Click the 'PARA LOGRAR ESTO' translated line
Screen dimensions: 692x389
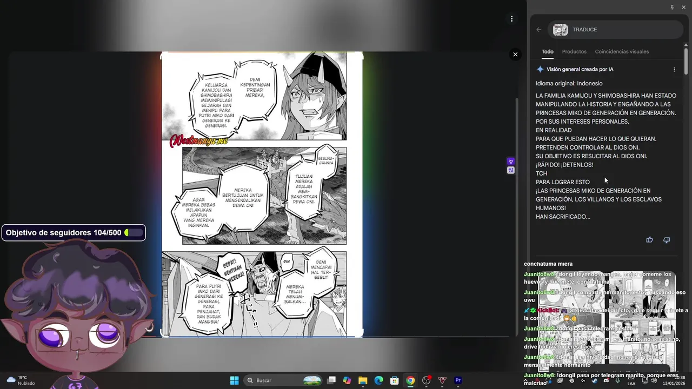point(563,182)
